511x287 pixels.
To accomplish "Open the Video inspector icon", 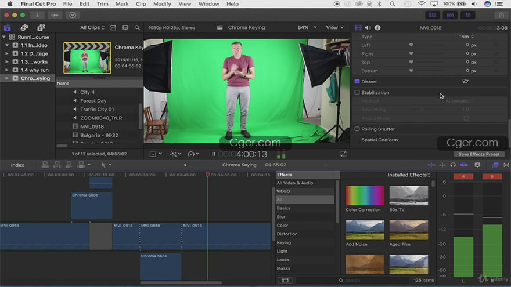I will [358, 28].
